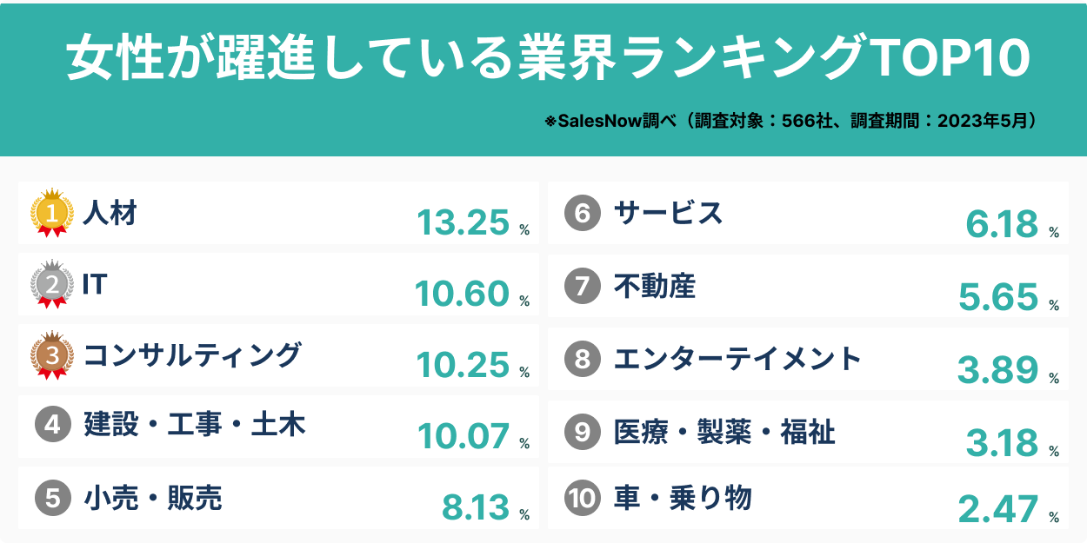Select the IT industry label
The width and height of the screenshot is (1087, 543).
(x=94, y=284)
